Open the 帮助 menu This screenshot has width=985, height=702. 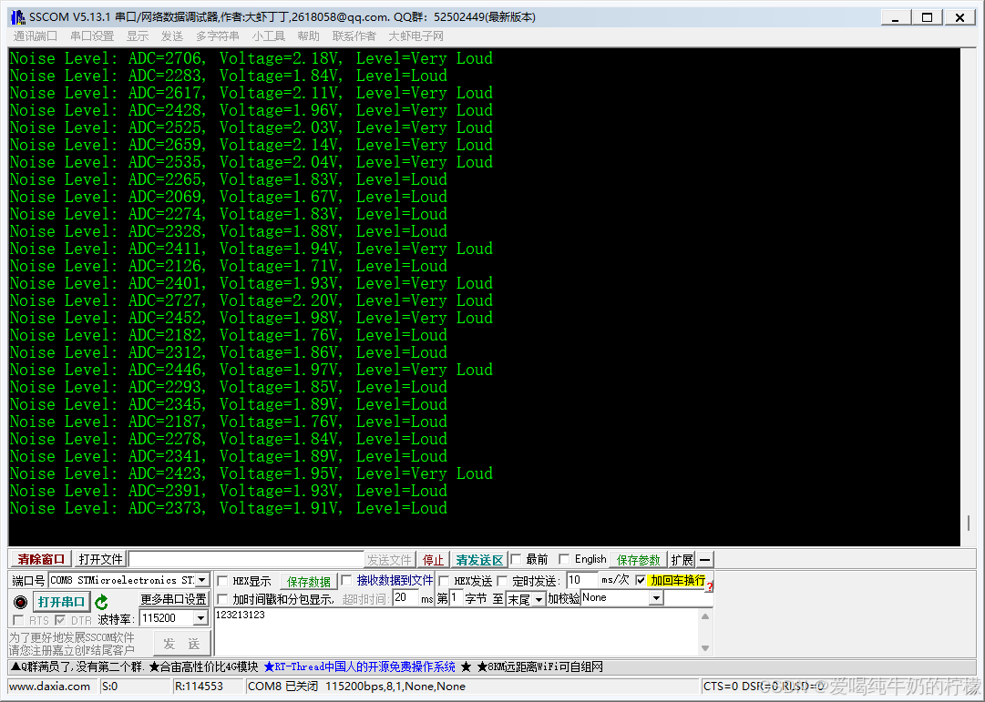pos(309,36)
